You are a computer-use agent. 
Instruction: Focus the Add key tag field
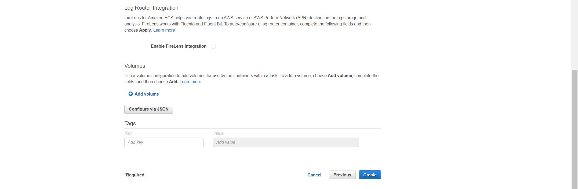pos(164,142)
